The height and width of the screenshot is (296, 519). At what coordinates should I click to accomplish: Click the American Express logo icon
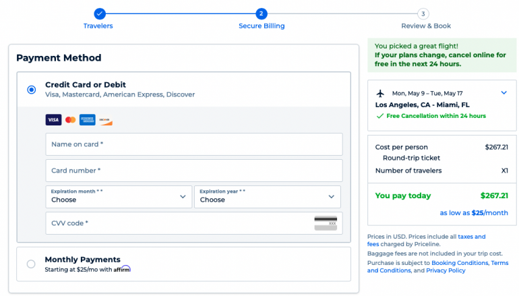[87, 120]
